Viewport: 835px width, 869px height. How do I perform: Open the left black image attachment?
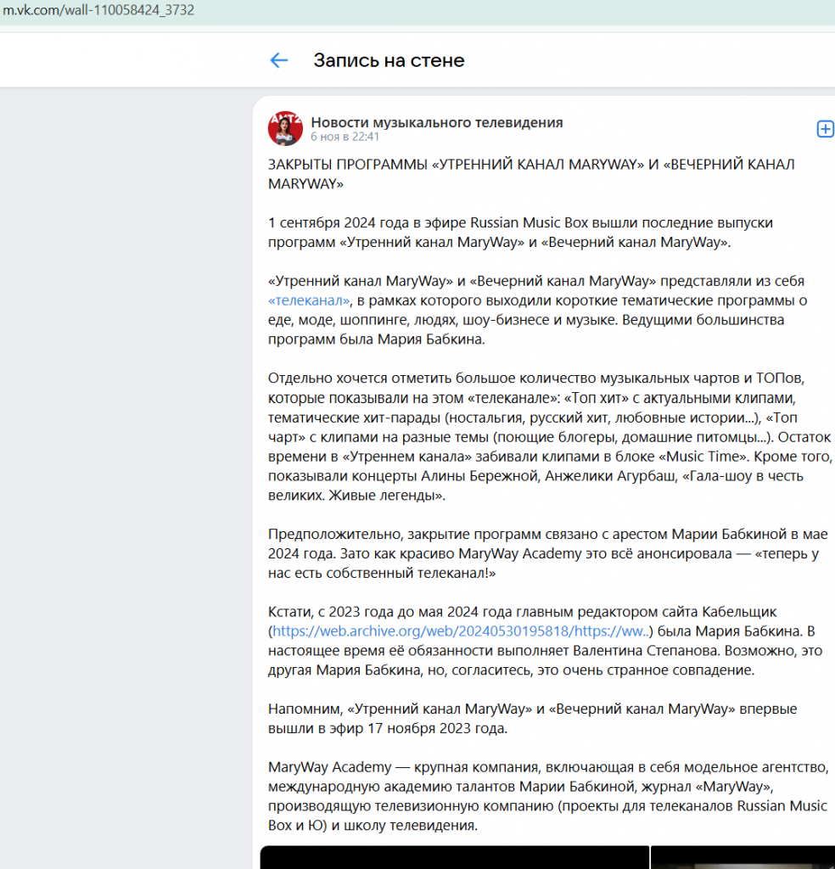(x=454, y=859)
